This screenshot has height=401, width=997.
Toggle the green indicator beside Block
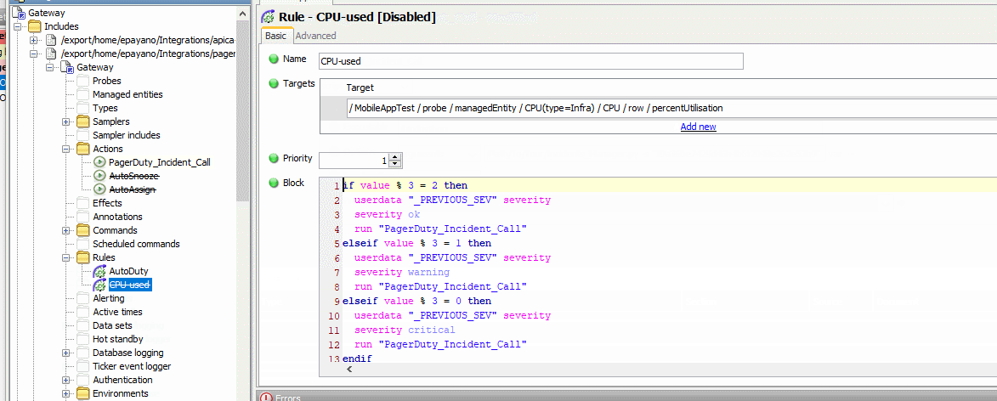[274, 183]
